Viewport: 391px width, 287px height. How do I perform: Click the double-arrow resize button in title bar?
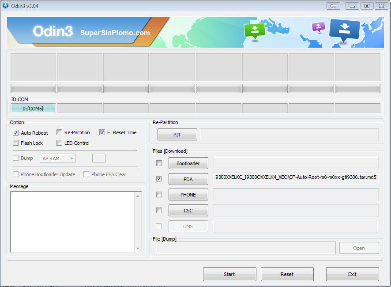point(333,6)
